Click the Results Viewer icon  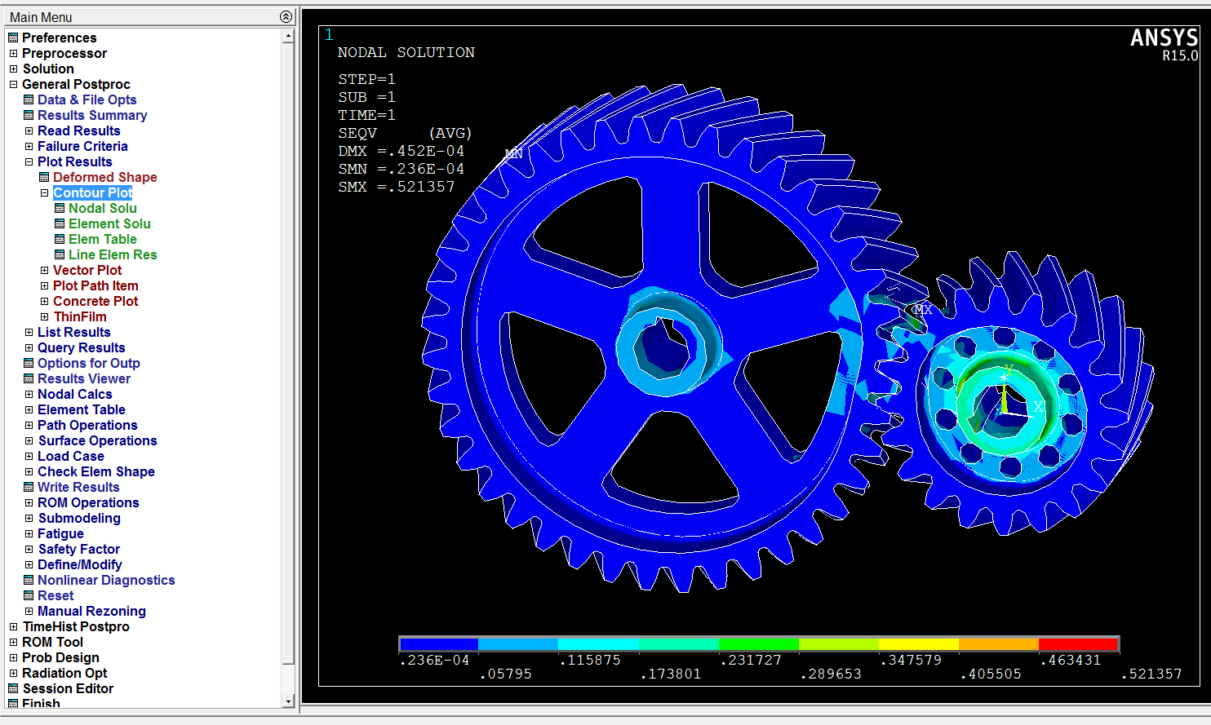tap(29, 378)
